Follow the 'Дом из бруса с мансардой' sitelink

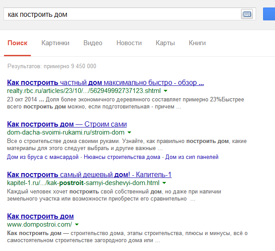(x=43, y=157)
